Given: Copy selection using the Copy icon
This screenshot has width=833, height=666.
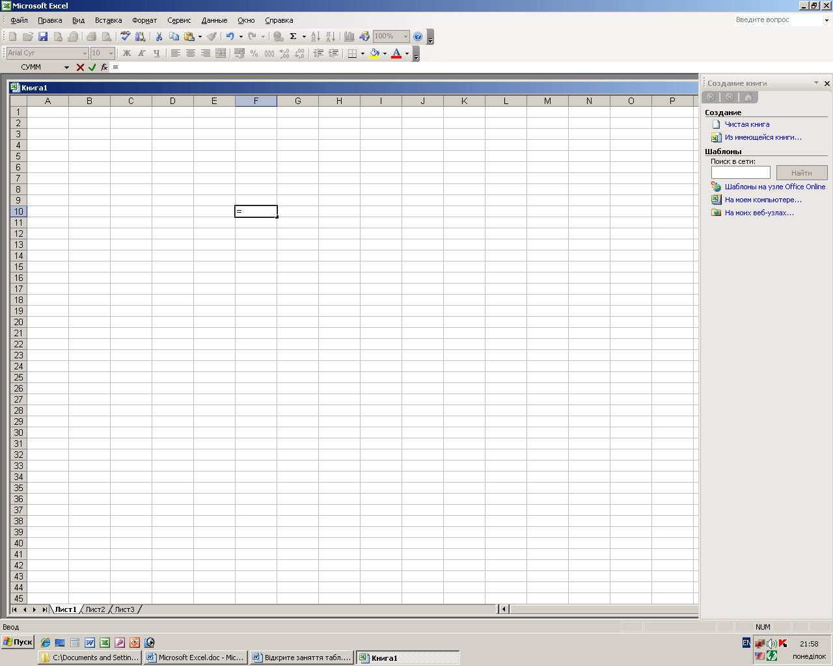Looking at the screenshot, I should coord(174,36).
